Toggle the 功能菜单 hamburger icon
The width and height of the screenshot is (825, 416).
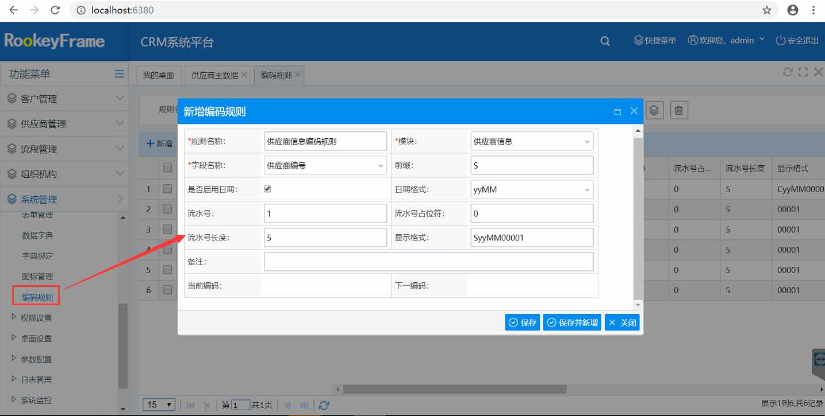(x=119, y=73)
